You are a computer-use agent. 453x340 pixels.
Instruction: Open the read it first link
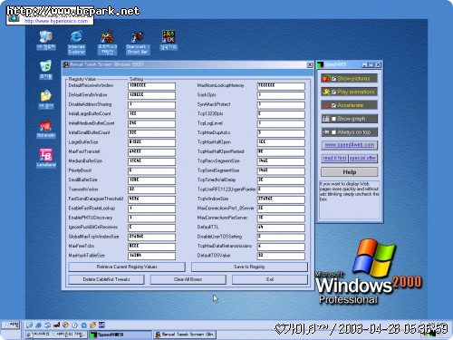click(334, 159)
